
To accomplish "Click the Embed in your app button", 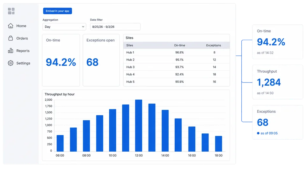I will 57,11.
